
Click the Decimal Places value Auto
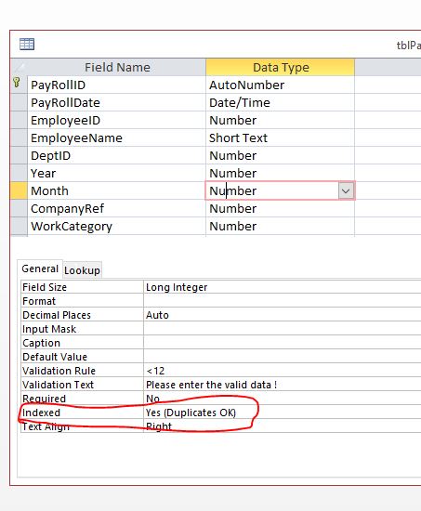(283, 315)
